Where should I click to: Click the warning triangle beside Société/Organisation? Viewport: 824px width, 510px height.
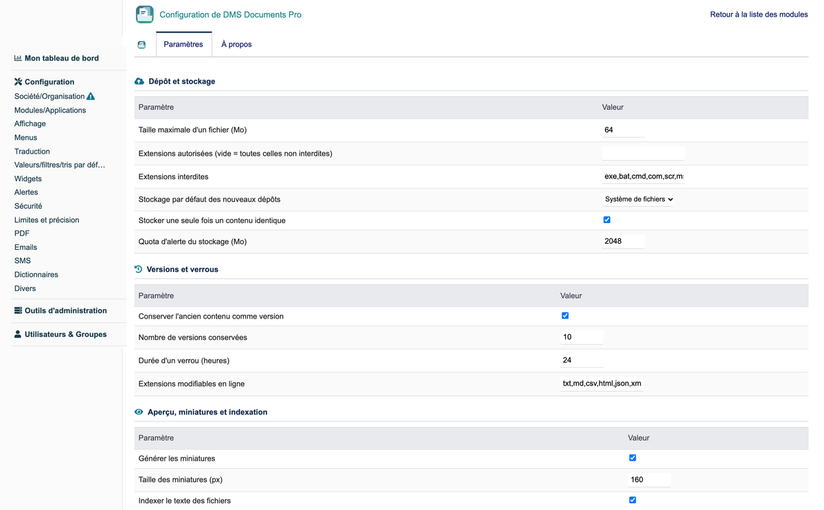pyautogui.click(x=91, y=96)
